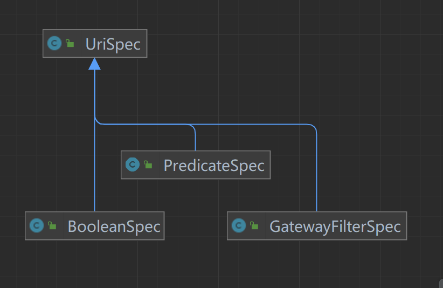The width and height of the screenshot is (443, 288).
Task: Click the curved junction where the edges branch
Action: (x=98, y=121)
